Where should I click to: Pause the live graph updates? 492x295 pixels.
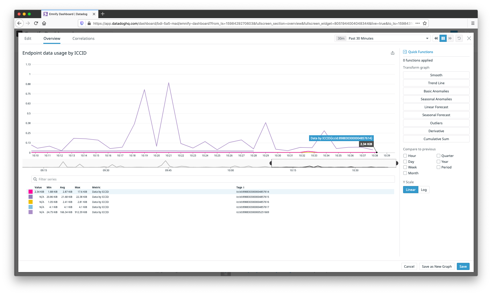[443, 38]
